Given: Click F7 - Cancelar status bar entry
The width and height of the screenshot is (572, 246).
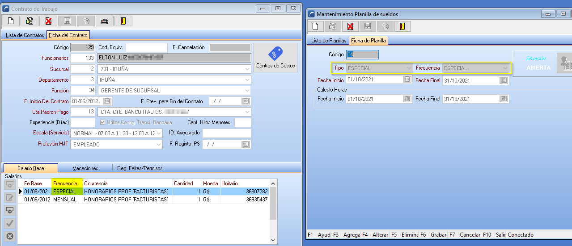Looking at the screenshot, I should coord(464,235).
